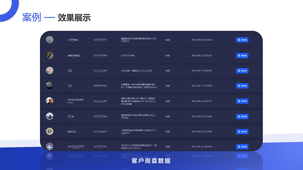Click the message starting with 什么价格

point(136,71)
